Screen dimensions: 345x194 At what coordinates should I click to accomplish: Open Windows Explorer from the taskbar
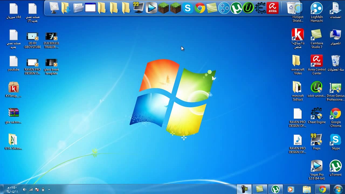tap(307, 189)
